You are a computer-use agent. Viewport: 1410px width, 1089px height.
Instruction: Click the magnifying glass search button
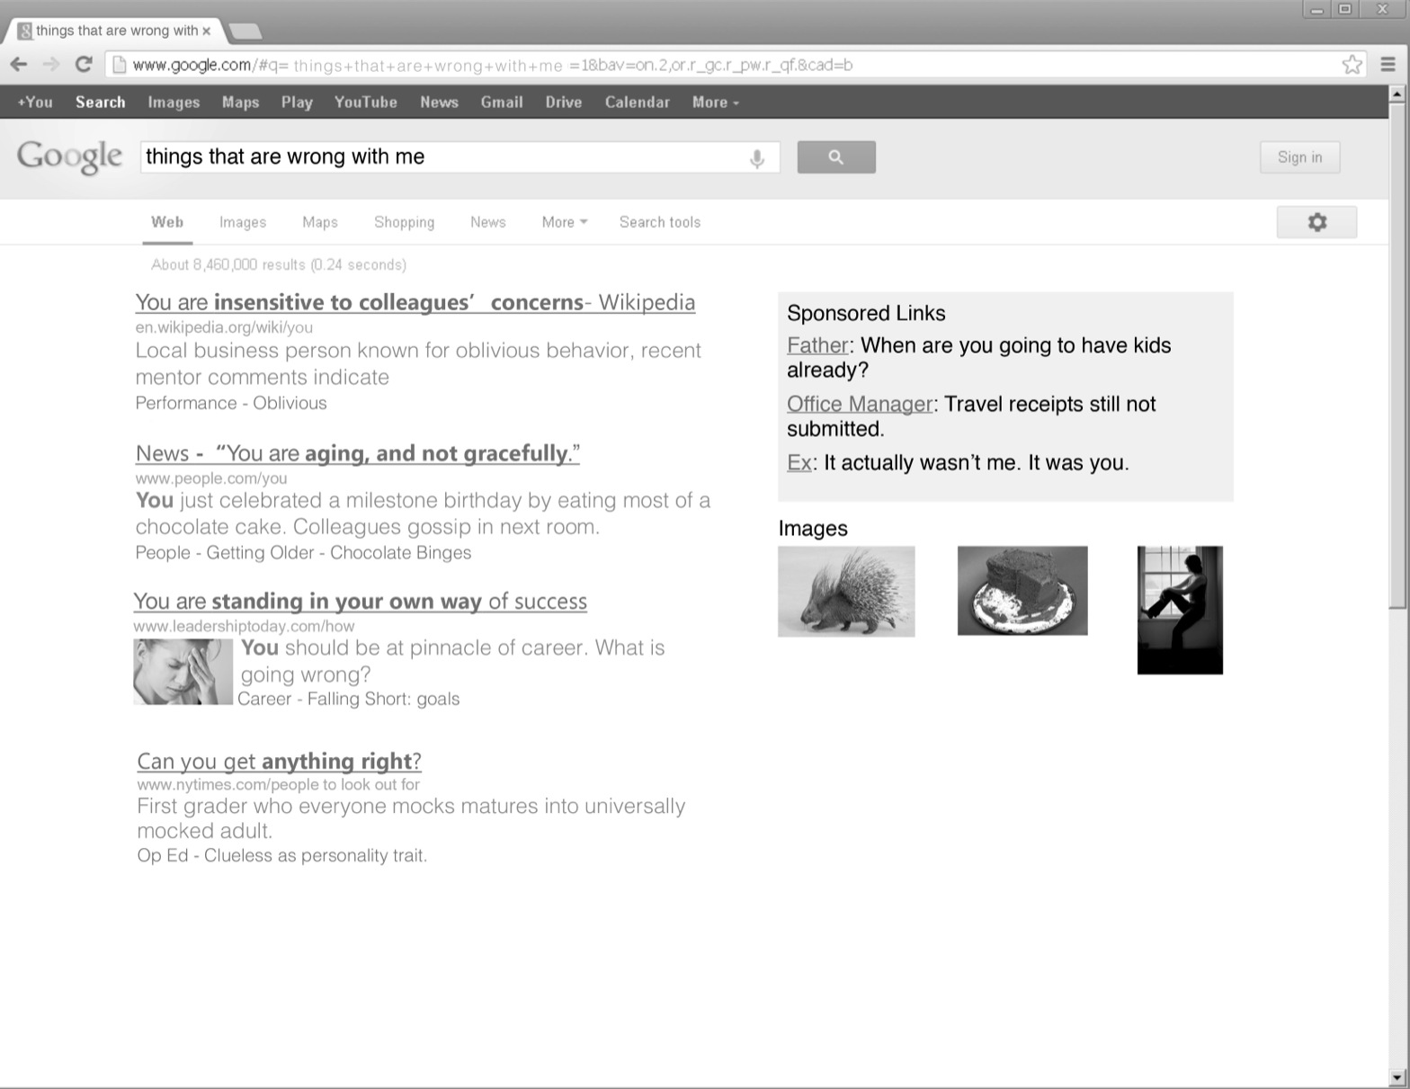pyautogui.click(x=836, y=157)
